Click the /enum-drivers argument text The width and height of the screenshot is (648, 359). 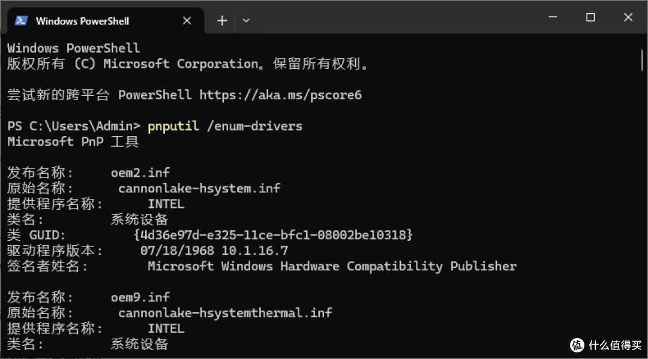(254, 126)
